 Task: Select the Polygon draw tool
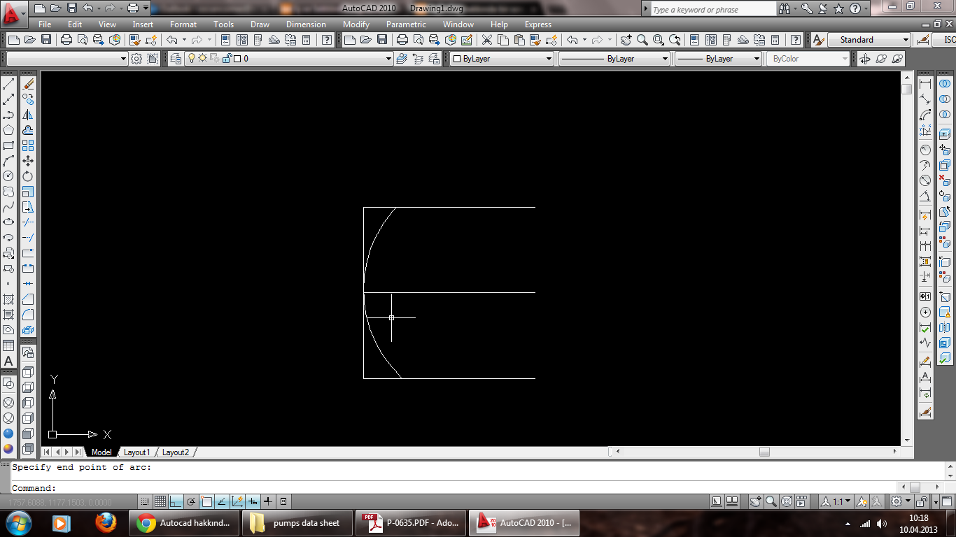(x=8, y=130)
